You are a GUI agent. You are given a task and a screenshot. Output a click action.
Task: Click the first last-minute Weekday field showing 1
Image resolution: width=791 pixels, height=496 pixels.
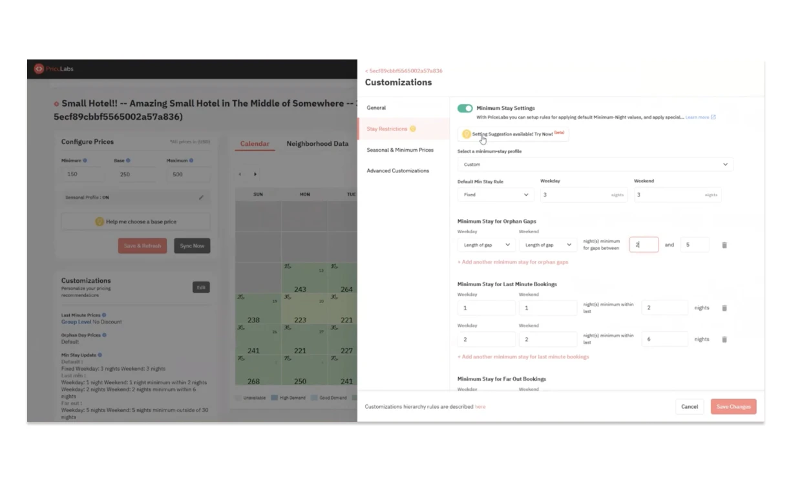(x=487, y=308)
